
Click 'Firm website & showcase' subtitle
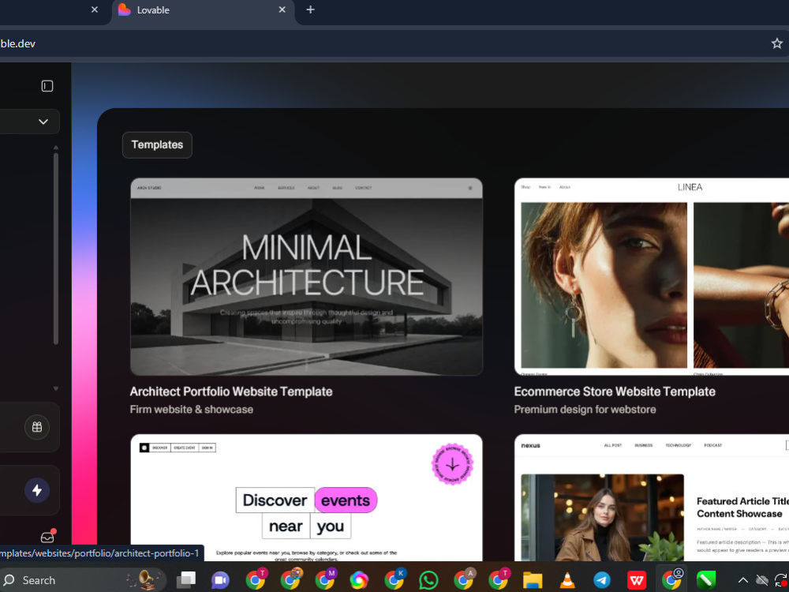[191, 410]
